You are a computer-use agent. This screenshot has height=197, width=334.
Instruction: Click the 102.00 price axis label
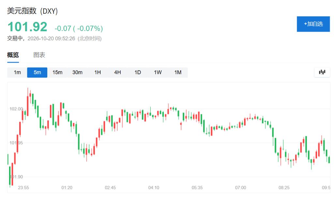tap(16, 109)
